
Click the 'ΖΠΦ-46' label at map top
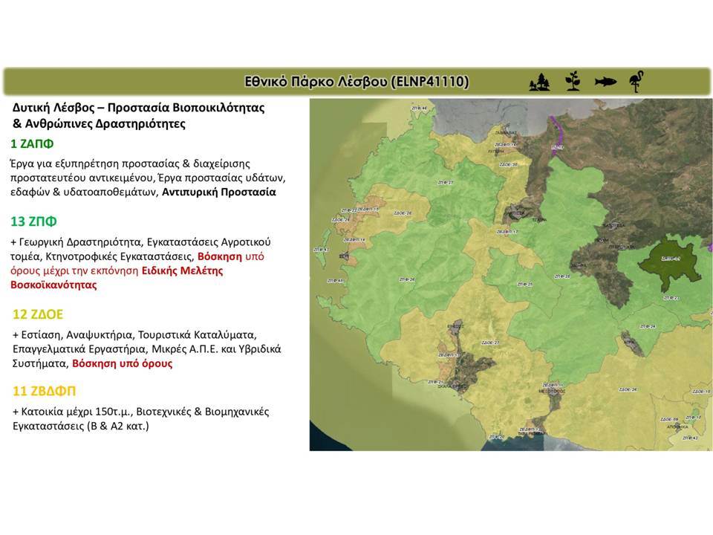click(419, 108)
